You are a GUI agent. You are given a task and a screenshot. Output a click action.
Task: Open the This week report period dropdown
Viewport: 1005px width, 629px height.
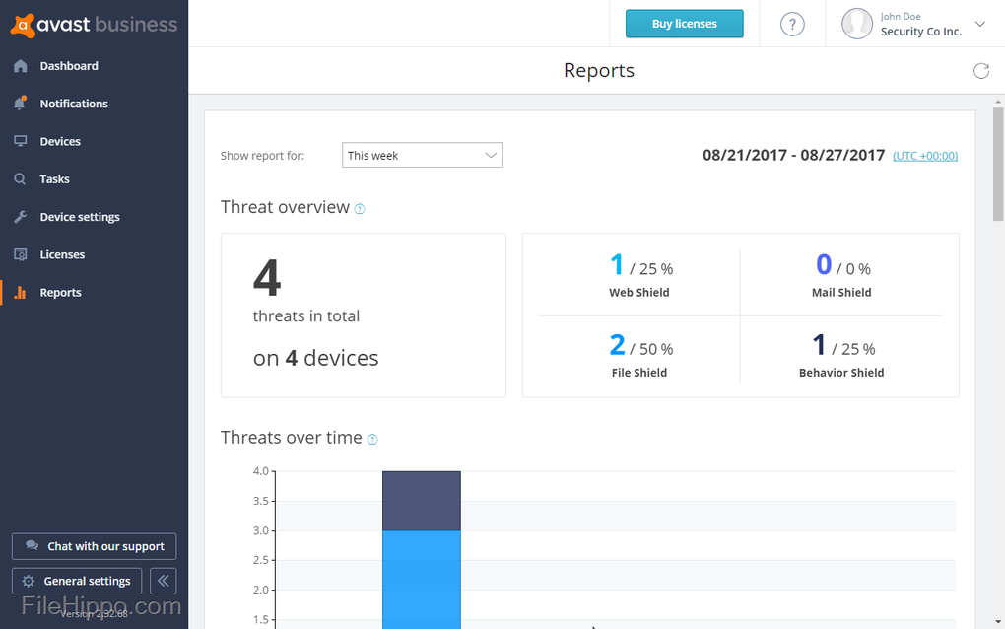[423, 155]
